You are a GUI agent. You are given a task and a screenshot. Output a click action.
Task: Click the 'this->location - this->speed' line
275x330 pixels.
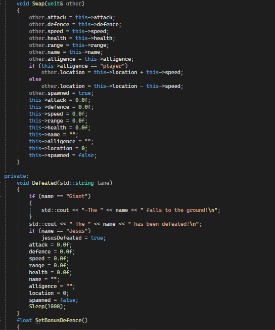click(112, 86)
